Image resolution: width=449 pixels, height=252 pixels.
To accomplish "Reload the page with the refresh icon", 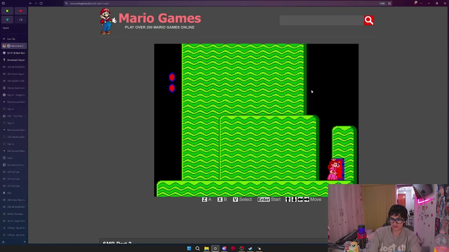I will coord(41,3).
